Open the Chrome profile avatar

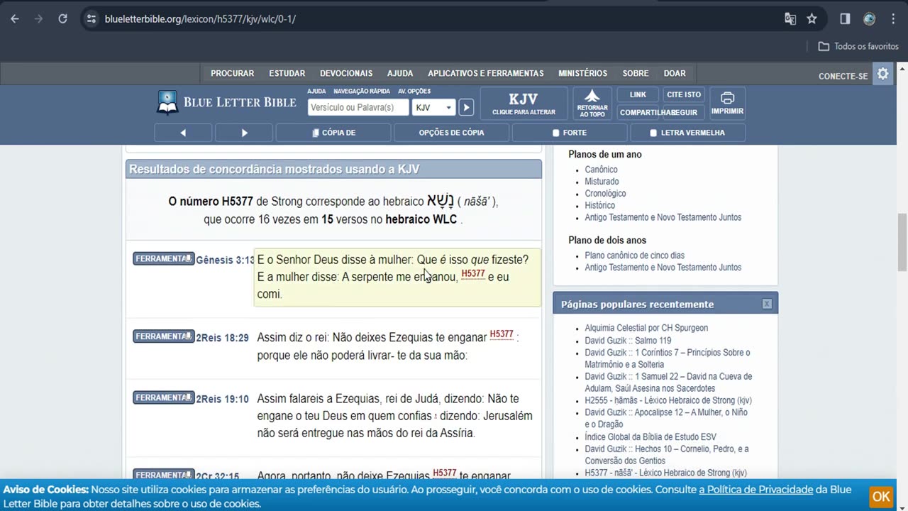point(869,19)
